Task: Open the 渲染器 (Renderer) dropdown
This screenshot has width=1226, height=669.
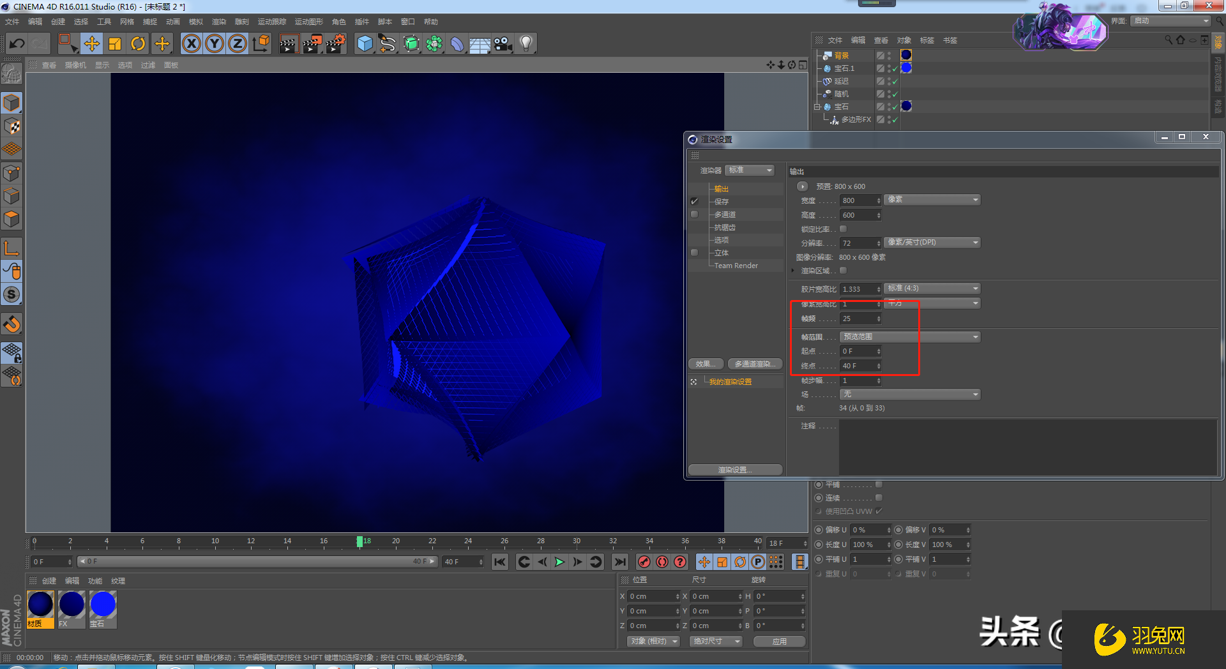Action: (x=750, y=170)
